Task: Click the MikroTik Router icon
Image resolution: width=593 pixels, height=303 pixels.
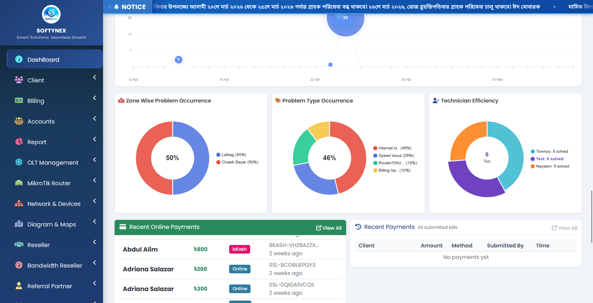Action: coord(19,183)
